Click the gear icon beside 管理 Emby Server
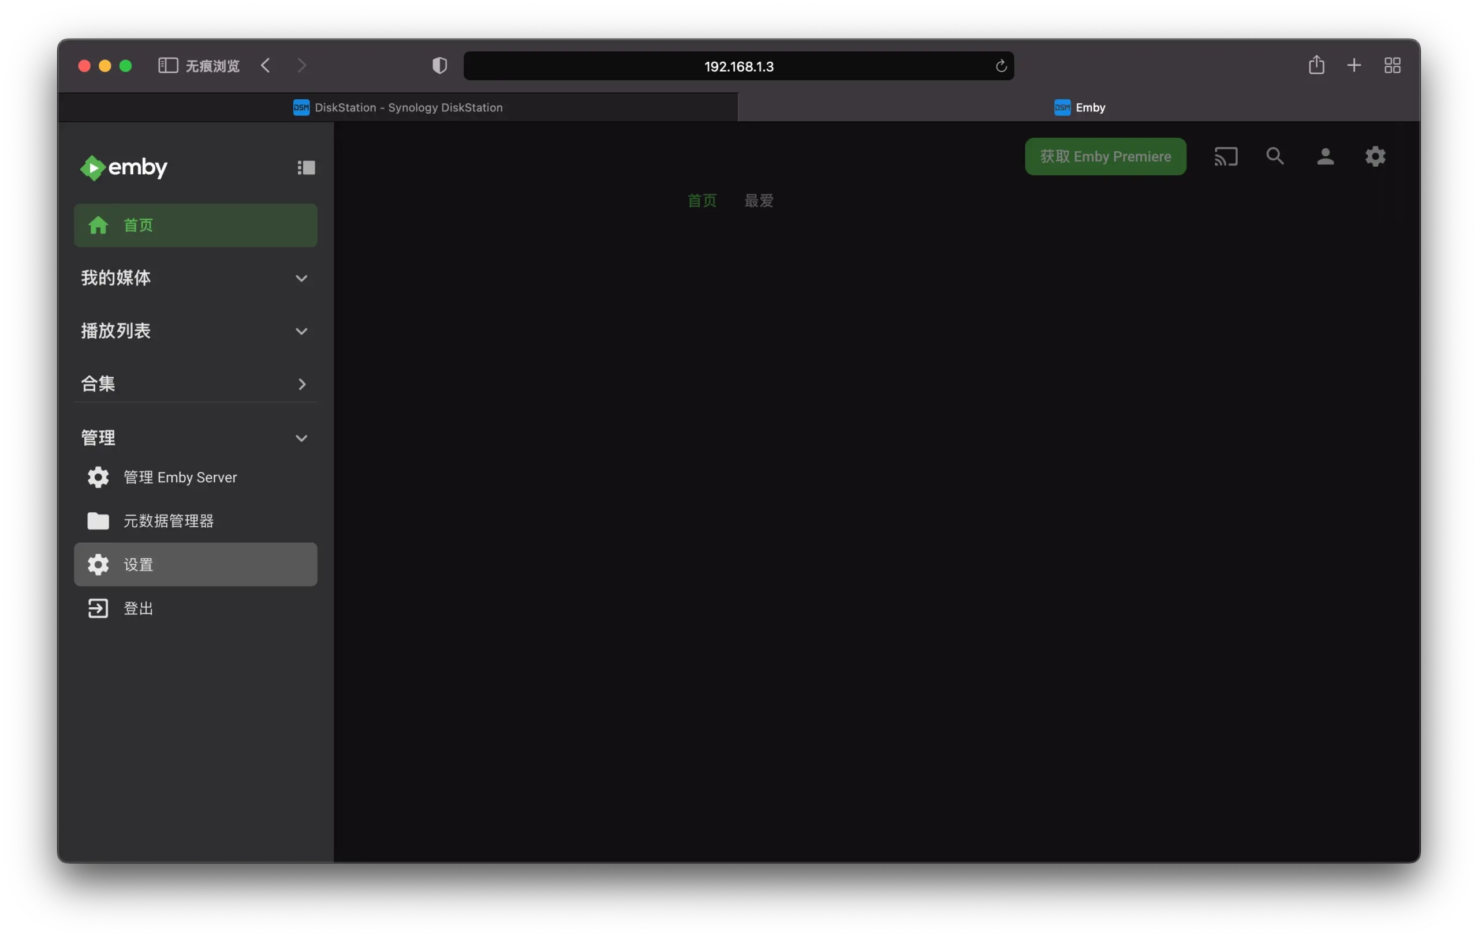The image size is (1478, 939). [x=98, y=477]
